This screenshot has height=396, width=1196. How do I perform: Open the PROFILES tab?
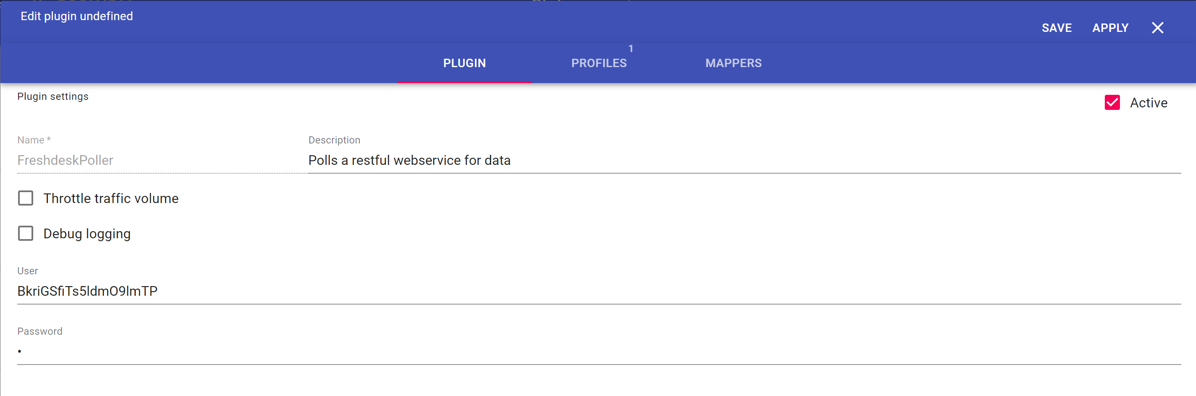coord(598,63)
